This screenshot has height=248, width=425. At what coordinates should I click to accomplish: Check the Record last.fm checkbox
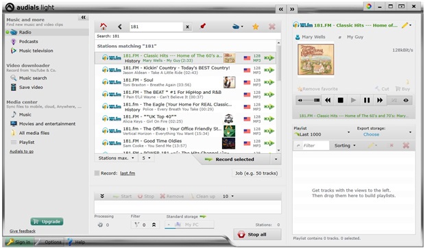coord(97,173)
